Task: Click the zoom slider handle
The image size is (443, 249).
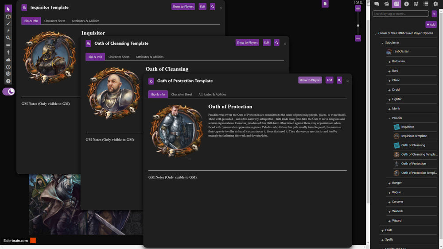Action: (358, 25)
